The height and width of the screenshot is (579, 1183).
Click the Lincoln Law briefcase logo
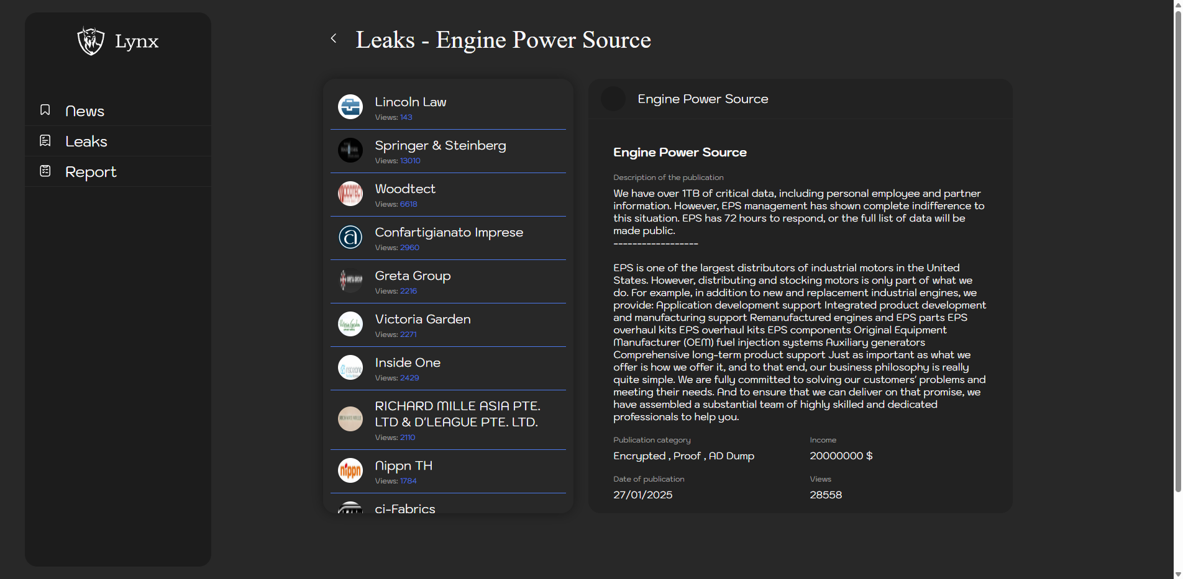click(x=350, y=107)
